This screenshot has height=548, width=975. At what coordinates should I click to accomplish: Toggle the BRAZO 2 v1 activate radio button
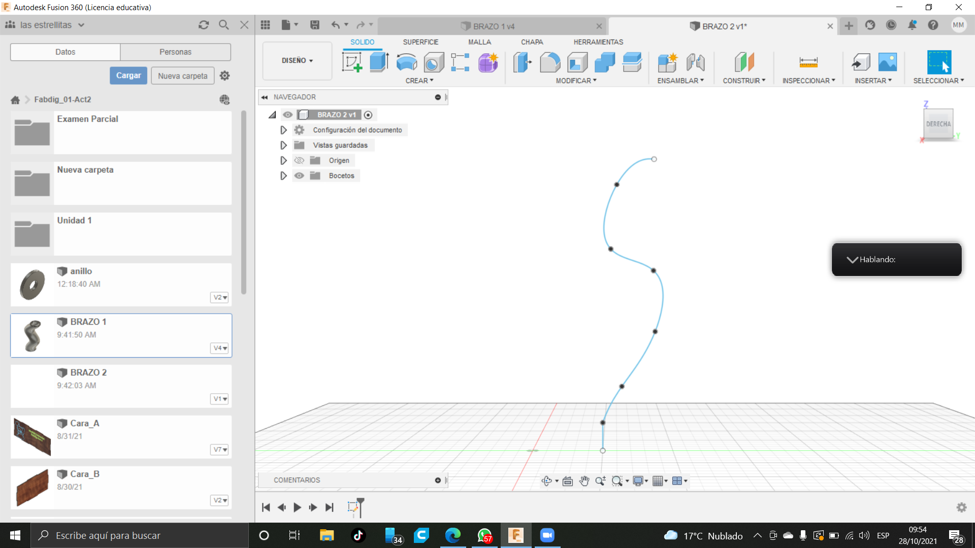pos(368,115)
